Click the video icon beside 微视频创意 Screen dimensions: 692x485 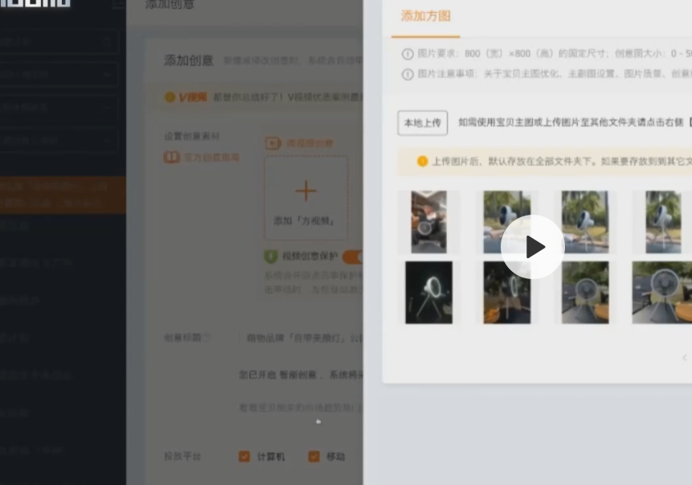coord(273,143)
